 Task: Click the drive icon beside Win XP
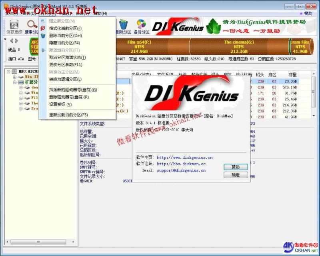21,77
